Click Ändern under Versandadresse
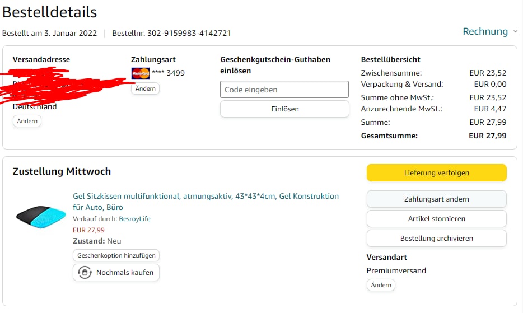The image size is (523, 313). [x=27, y=121]
